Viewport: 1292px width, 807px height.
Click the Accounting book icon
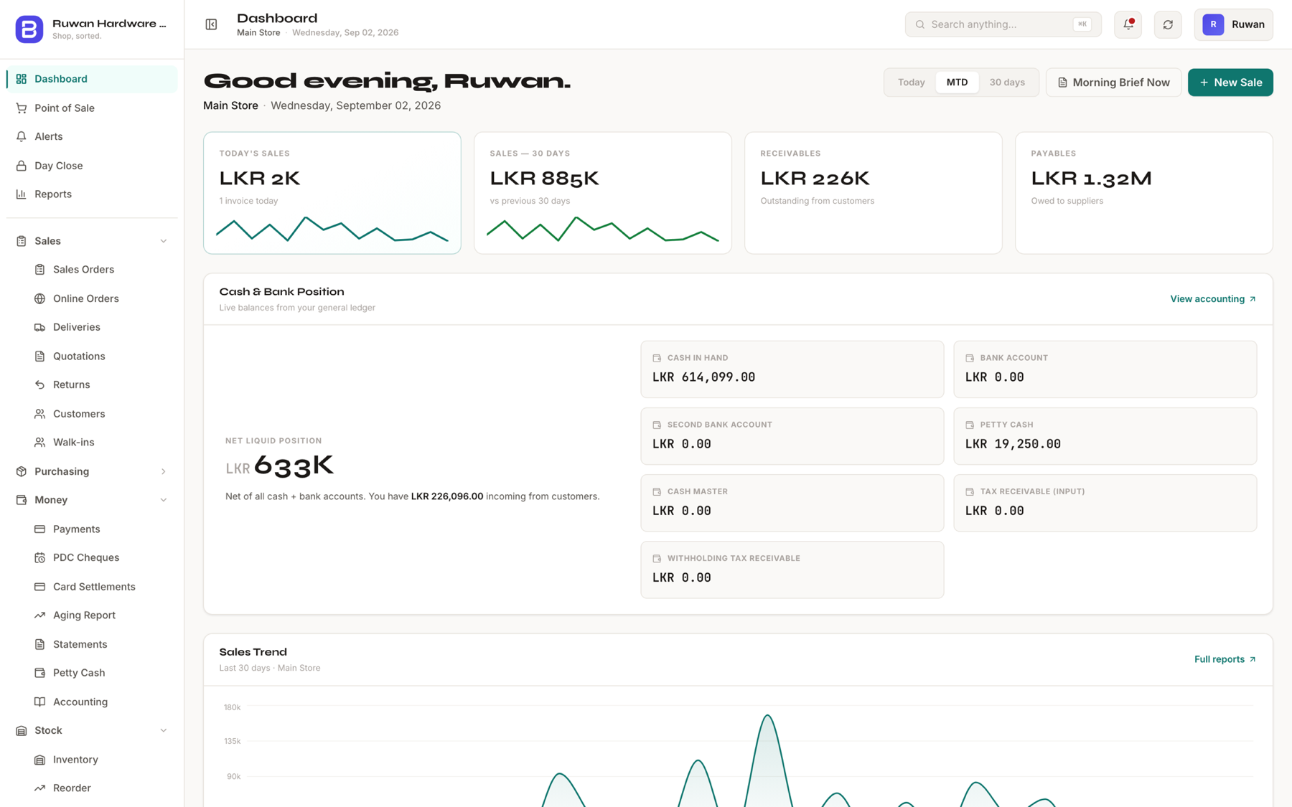[x=39, y=702]
